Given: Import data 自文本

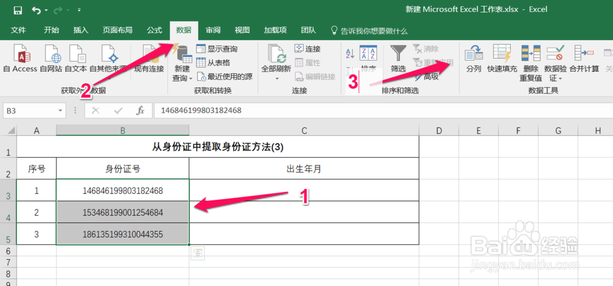Looking at the screenshot, I should point(75,59).
